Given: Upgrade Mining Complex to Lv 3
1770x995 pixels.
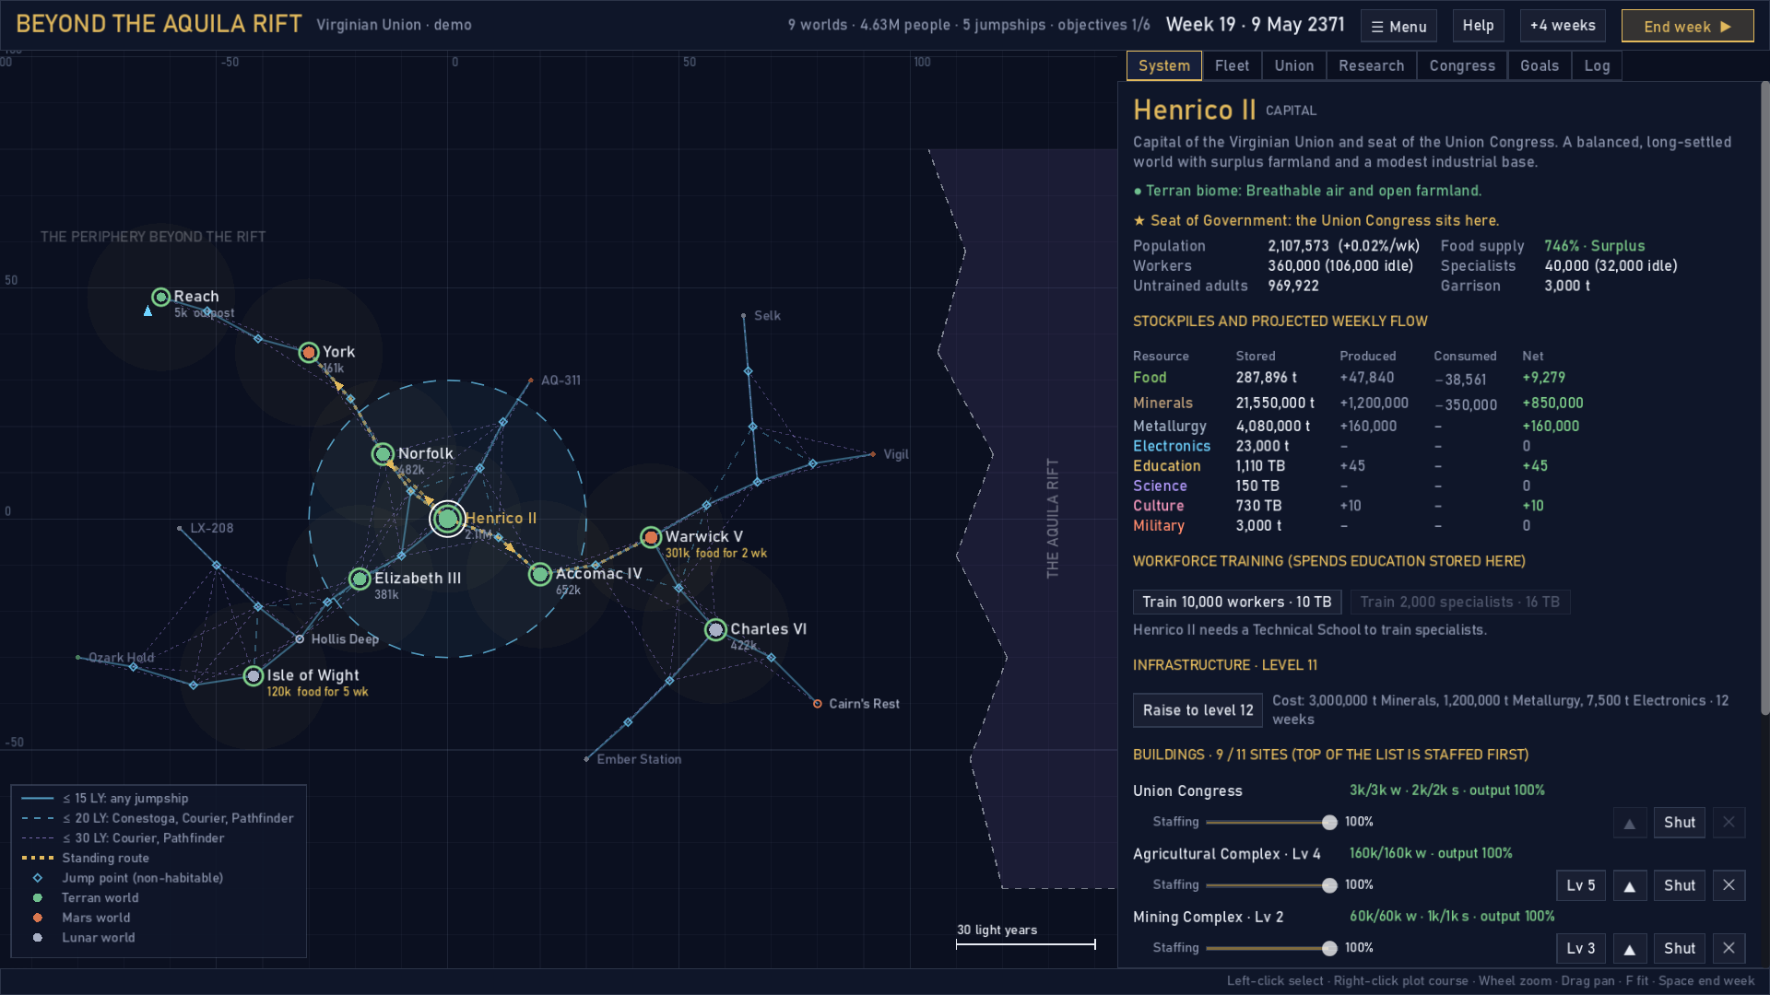Looking at the screenshot, I should coord(1580,949).
